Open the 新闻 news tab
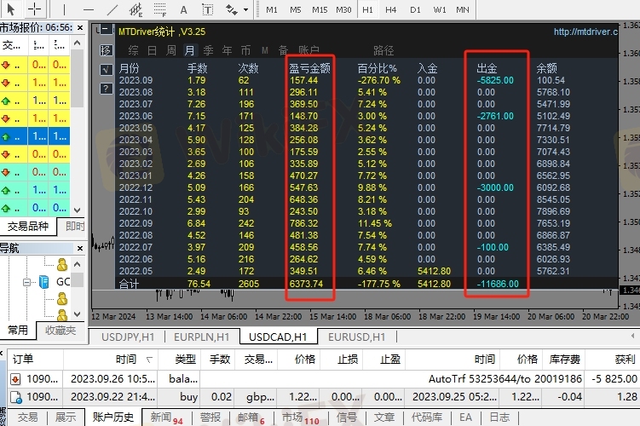640x426 pixels. [166, 417]
